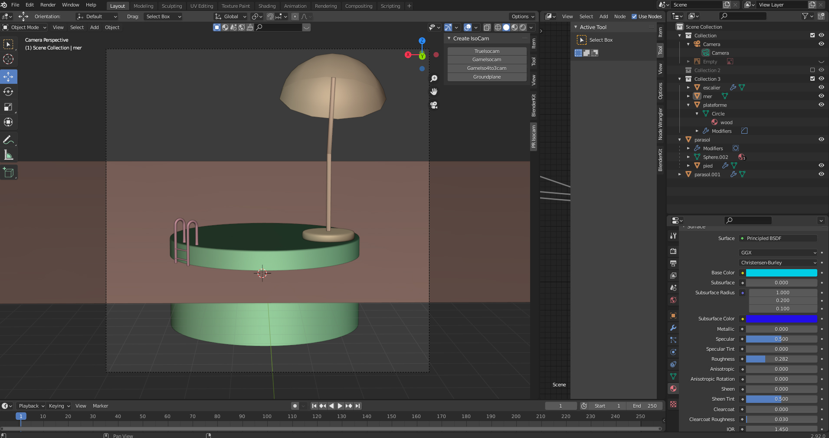The image size is (829, 438).
Task: Select the Cursor tool in the toolbar
Action: (8, 59)
